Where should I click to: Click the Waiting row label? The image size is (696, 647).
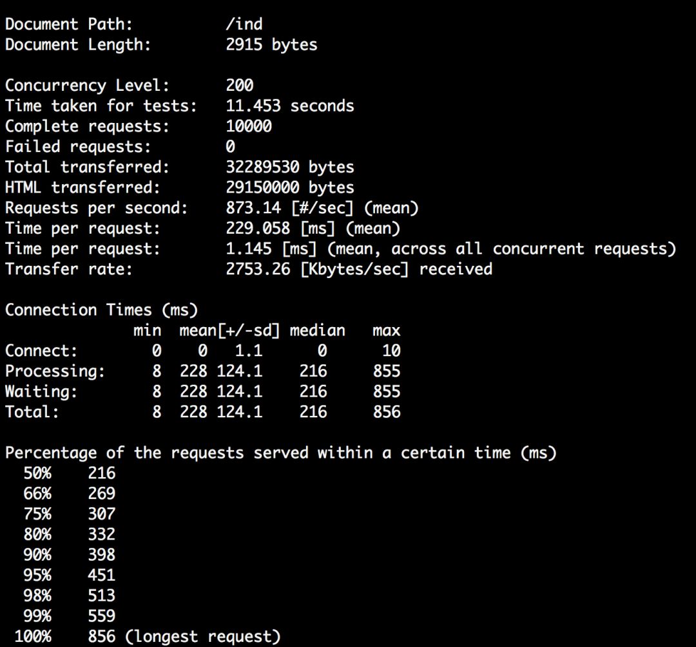point(41,391)
